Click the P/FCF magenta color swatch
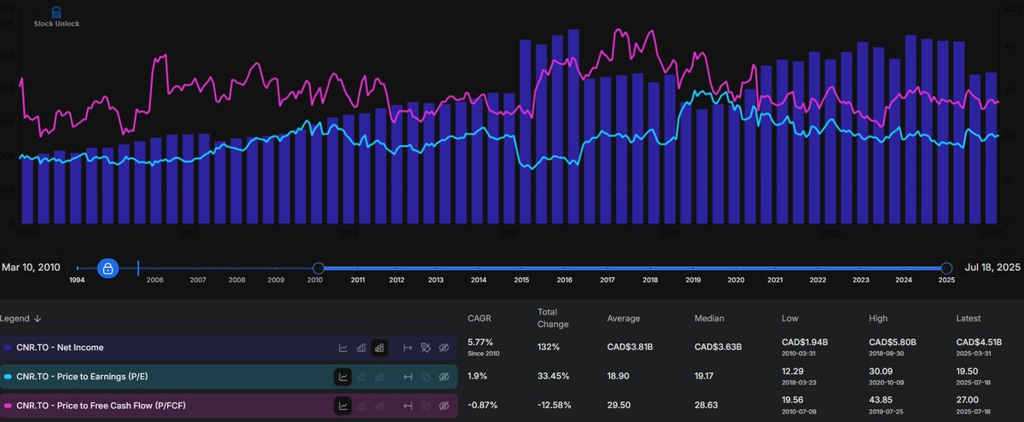1024x422 pixels. pos(8,405)
